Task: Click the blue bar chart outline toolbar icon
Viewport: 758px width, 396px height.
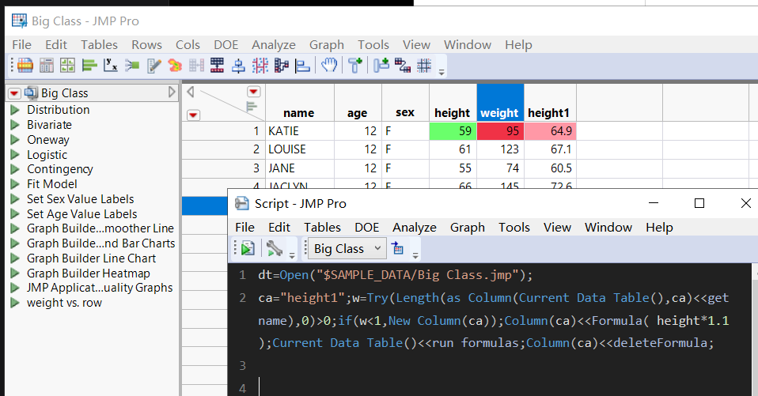Action: pyautogui.click(x=302, y=65)
